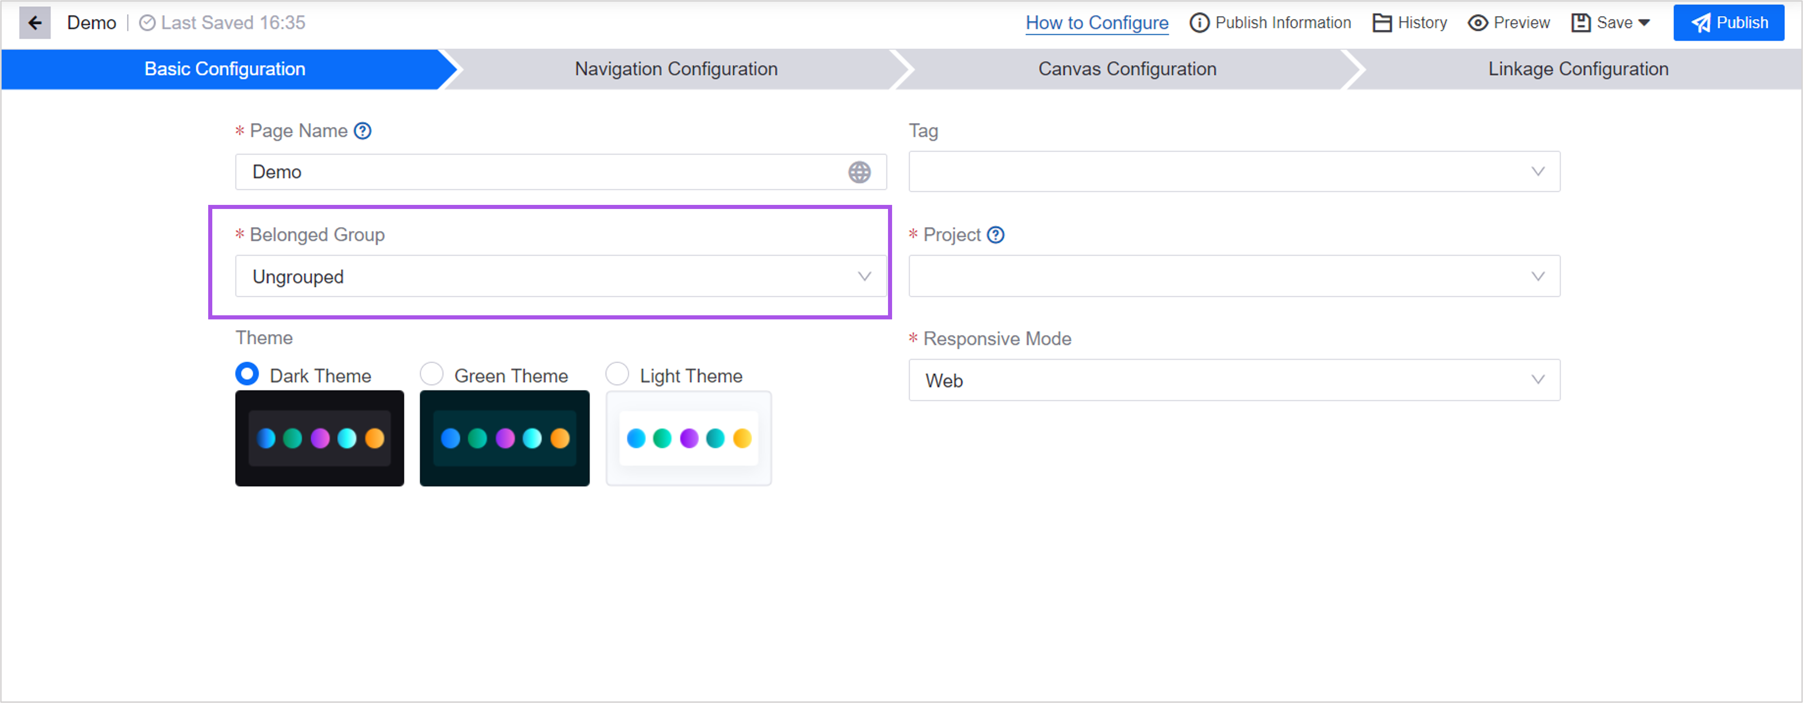
Task: Open the History panel
Action: pos(1410,22)
